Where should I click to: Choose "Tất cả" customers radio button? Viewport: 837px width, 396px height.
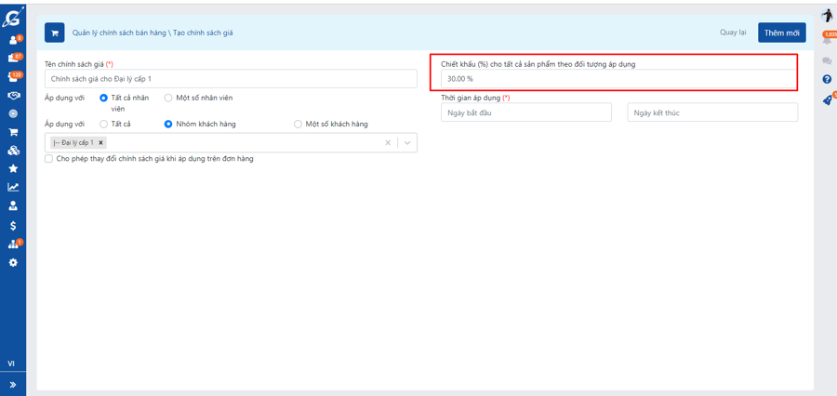(103, 124)
